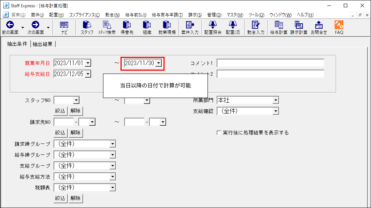Click 解除 button under 請求先NO

coord(75,133)
